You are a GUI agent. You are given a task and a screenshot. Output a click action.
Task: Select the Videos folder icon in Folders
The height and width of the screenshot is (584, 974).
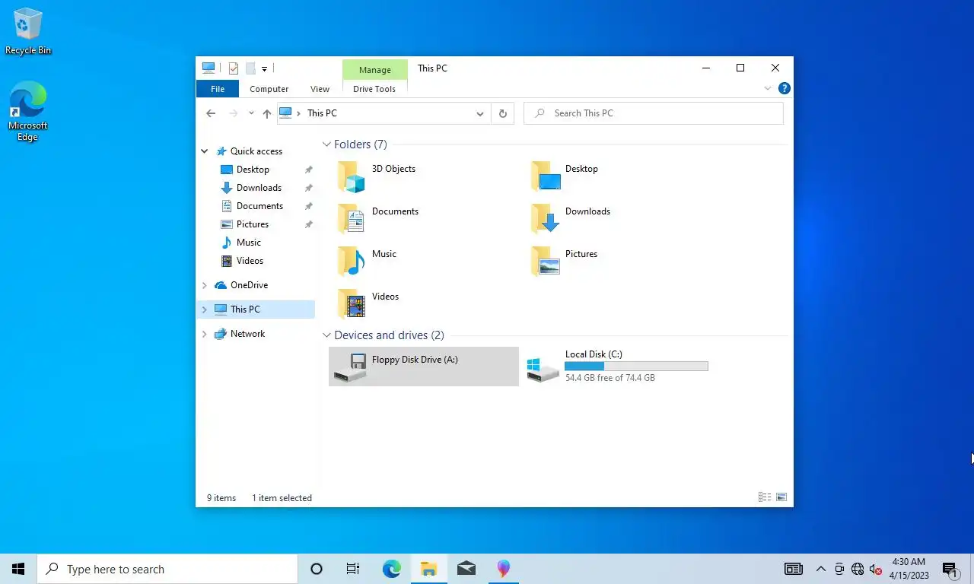[x=352, y=303]
